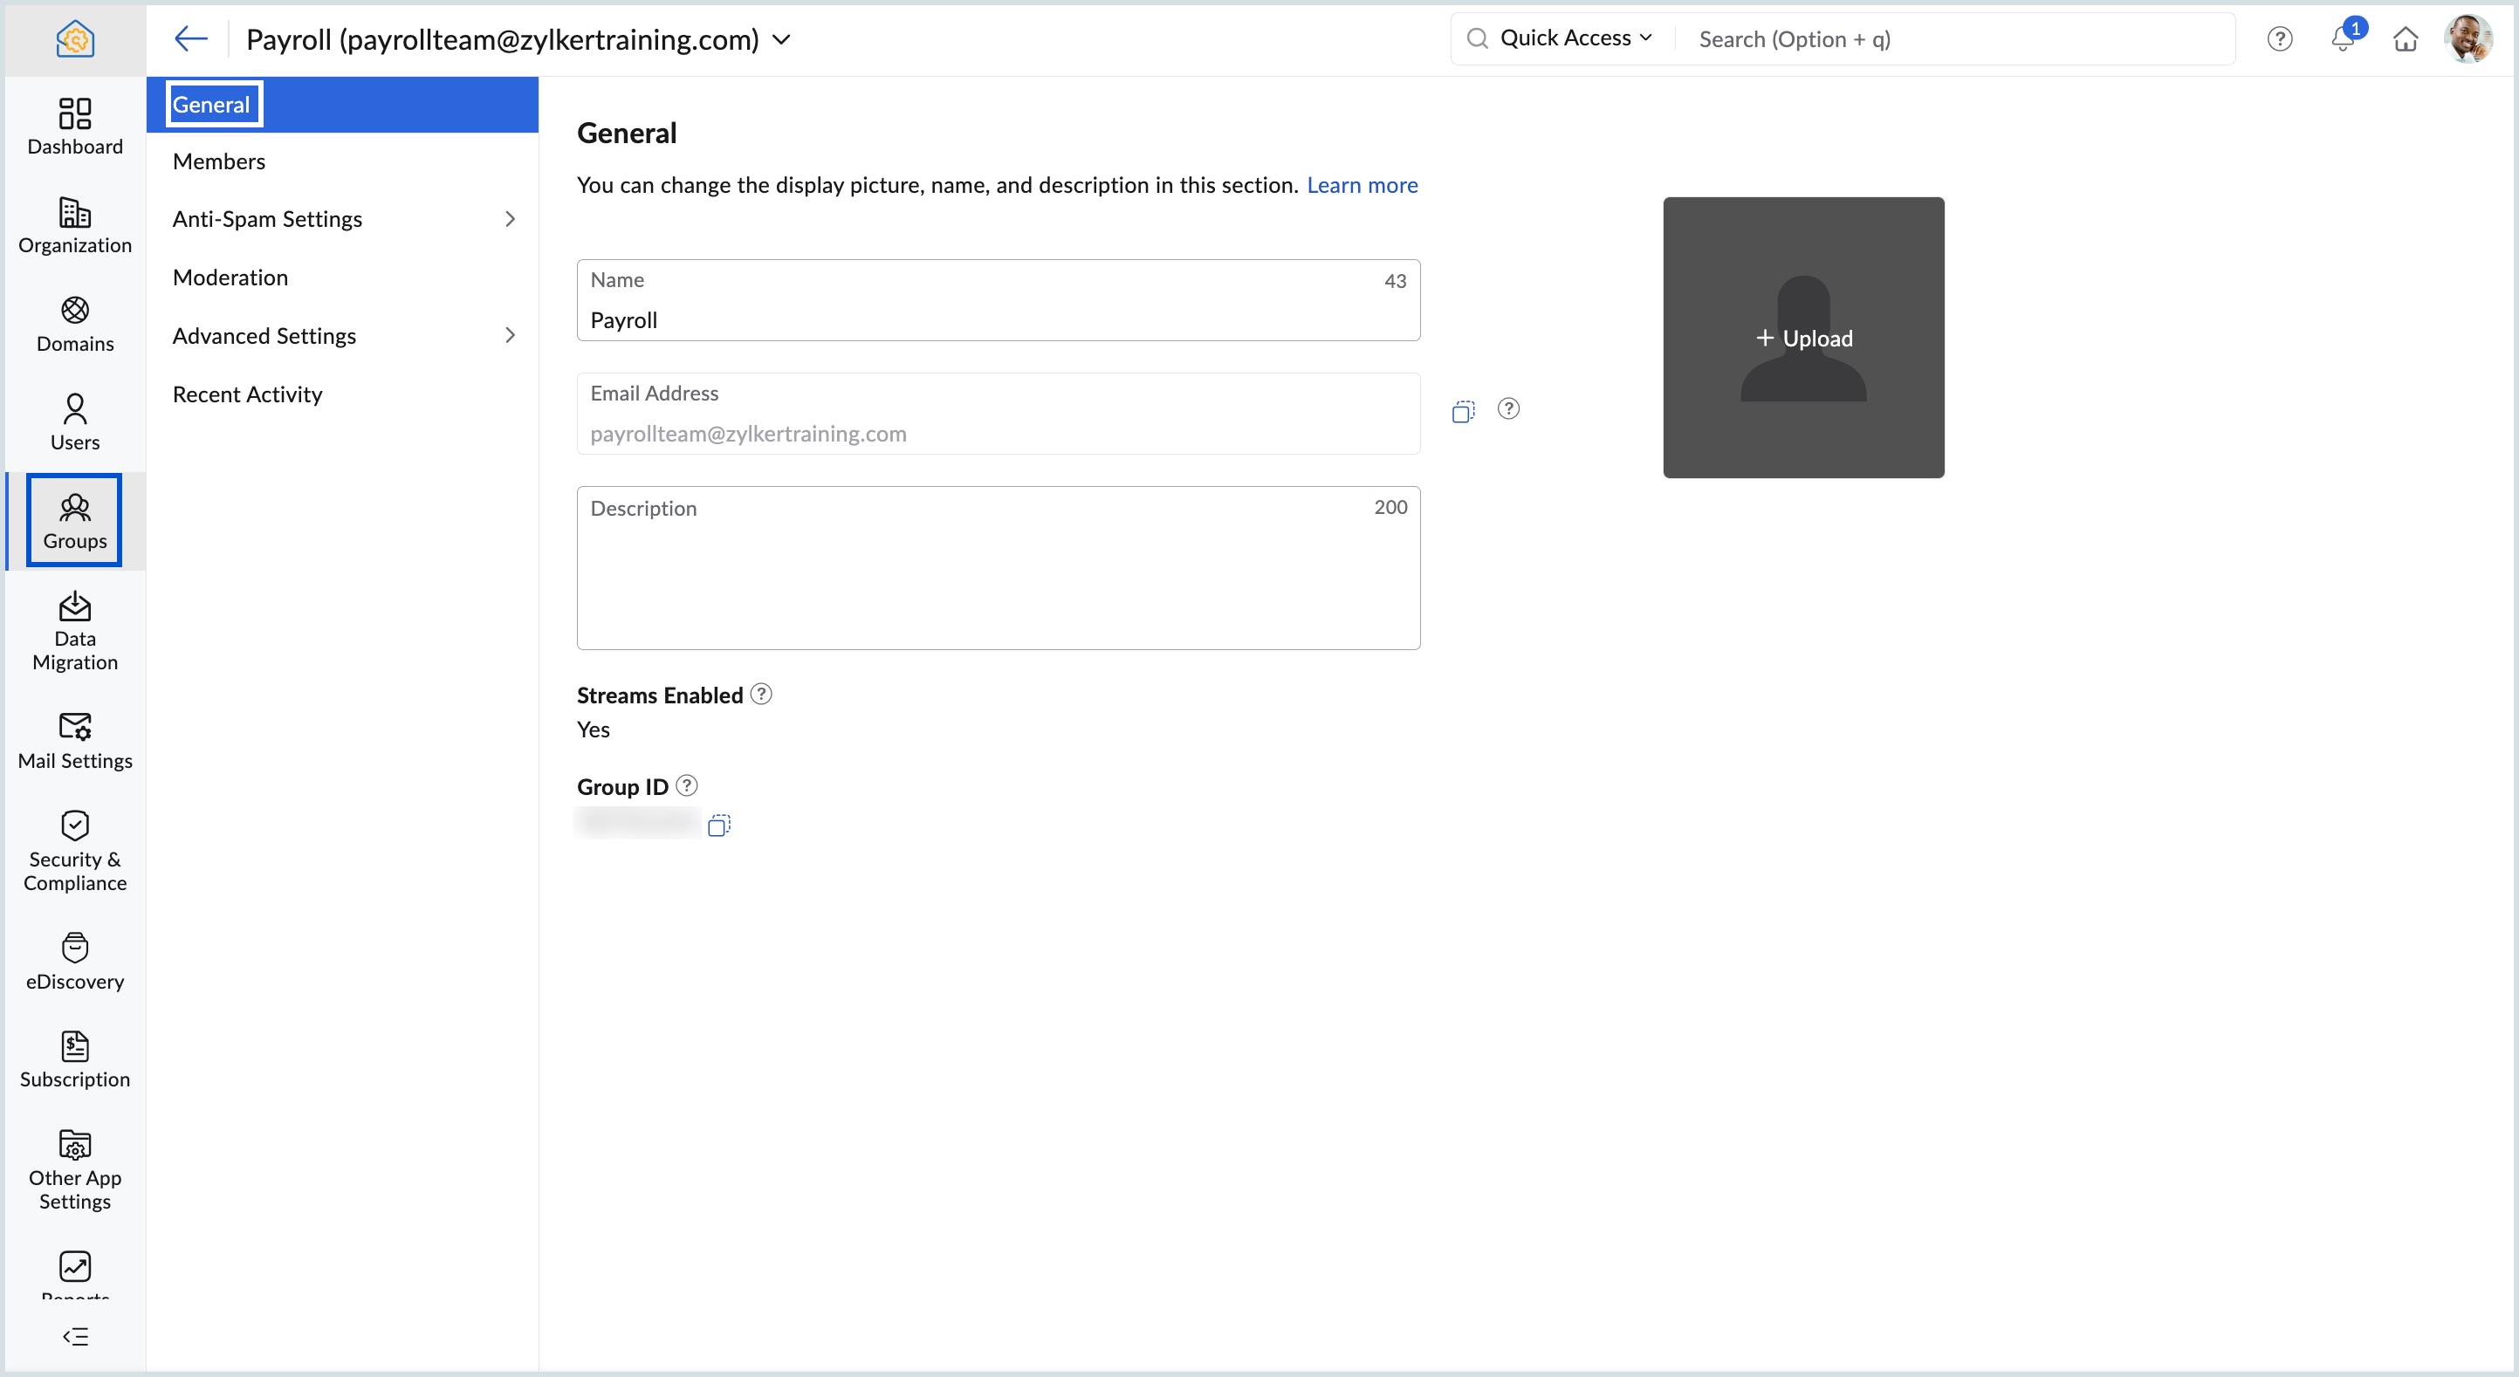
Task: Expand Anti-Spam Settings submenu
Action: [342, 219]
